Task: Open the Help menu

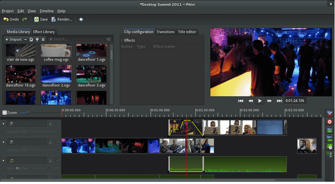Action: pos(61,11)
